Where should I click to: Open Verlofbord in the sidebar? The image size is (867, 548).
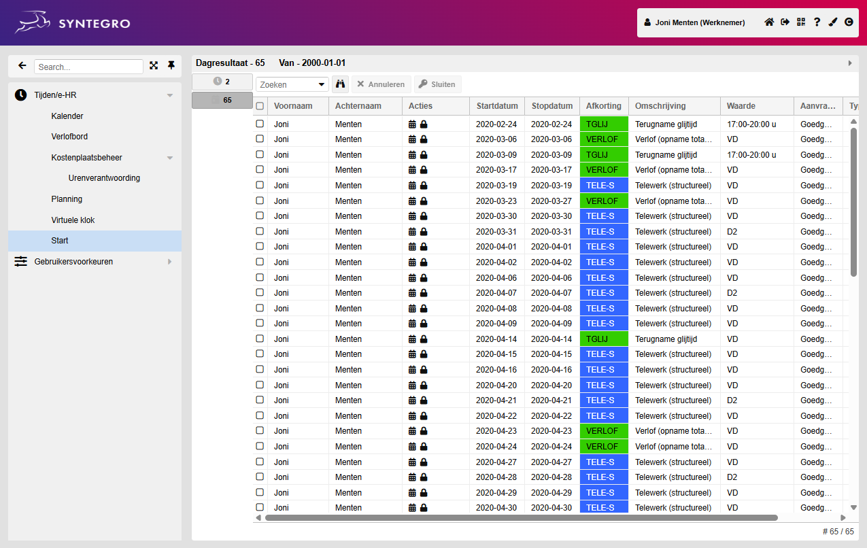(69, 137)
